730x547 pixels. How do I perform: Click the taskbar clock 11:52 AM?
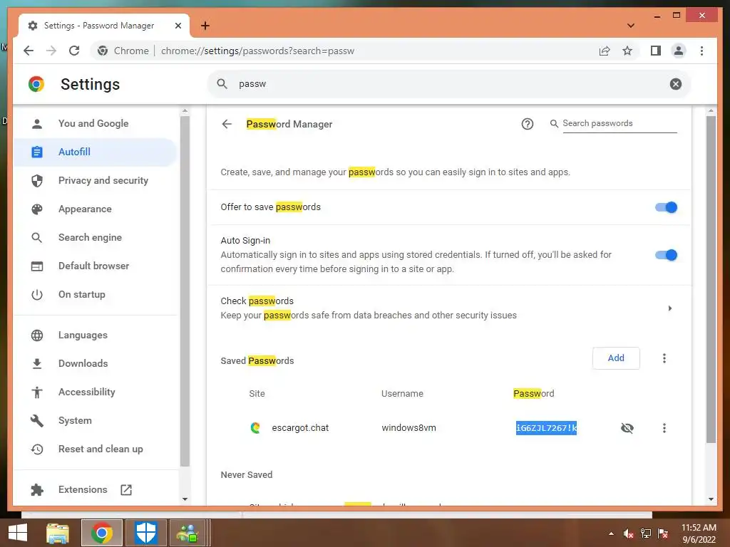click(x=699, y=528)
